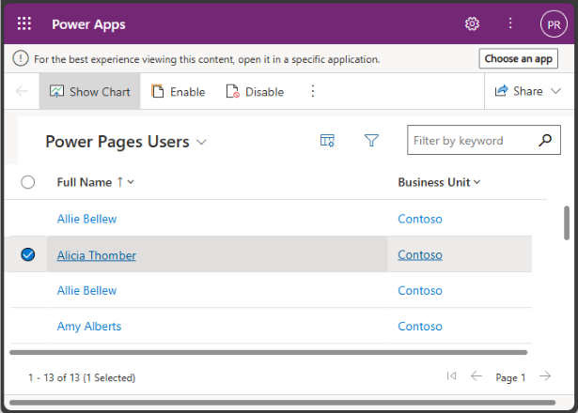
Task: Uncheck the Alicia Thomber row checkbox
Action: click(28, 254)
